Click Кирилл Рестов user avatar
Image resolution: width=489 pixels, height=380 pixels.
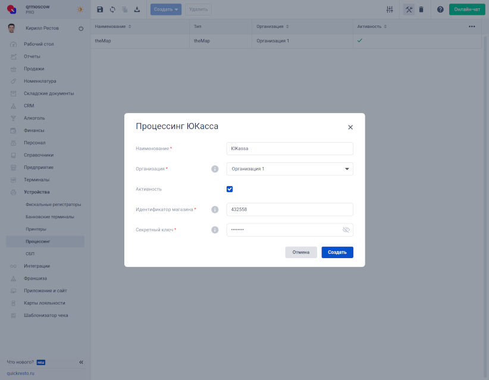(x=11, y=28)
